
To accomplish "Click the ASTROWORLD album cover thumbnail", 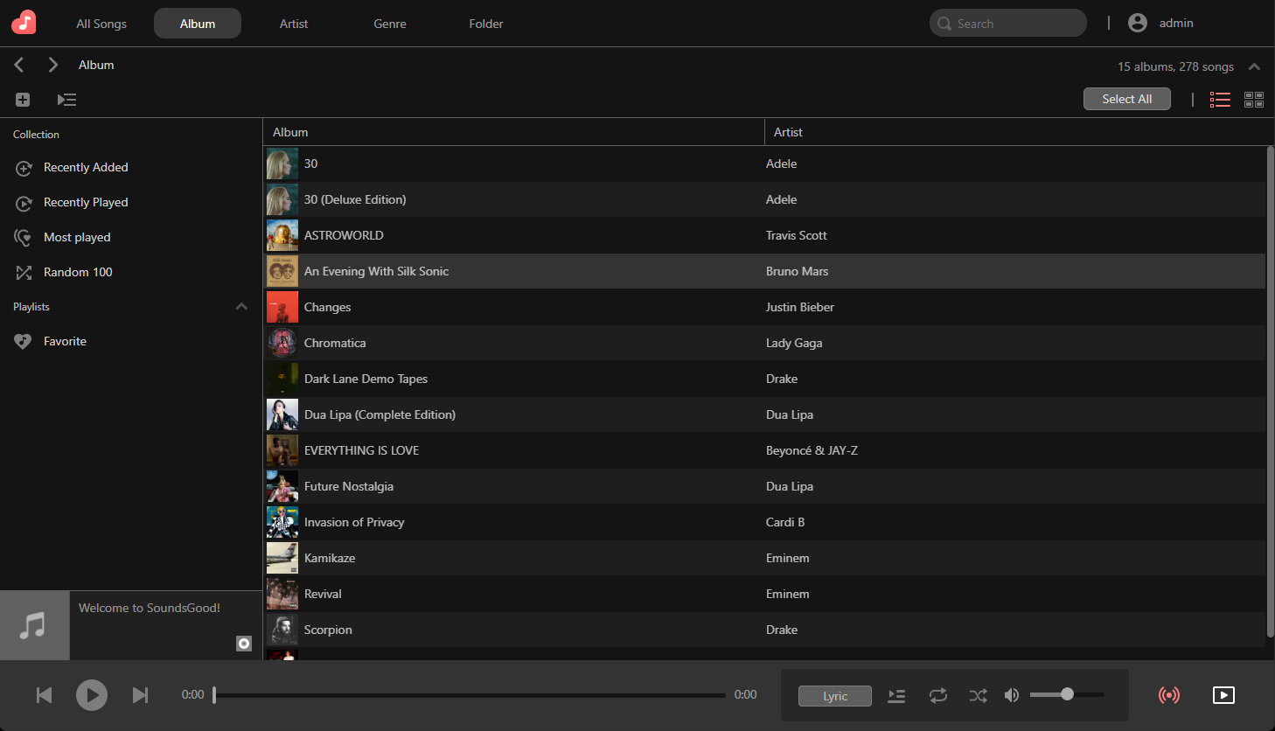I will (282, 235).
